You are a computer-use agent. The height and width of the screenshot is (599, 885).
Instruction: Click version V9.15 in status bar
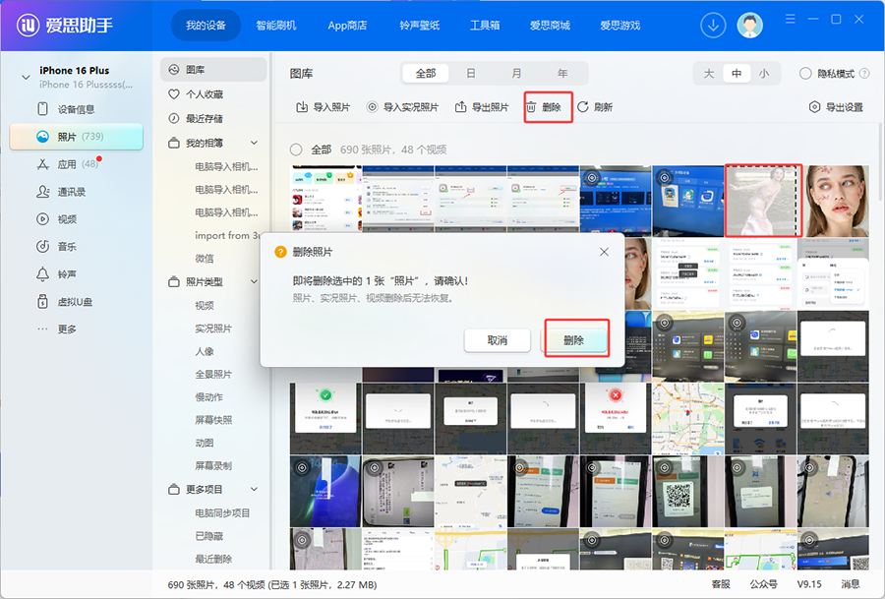point(809,584)
